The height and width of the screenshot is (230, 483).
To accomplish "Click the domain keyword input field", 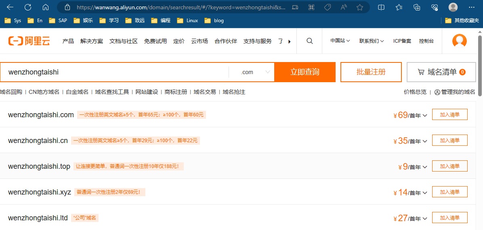I will click(115, 72).
